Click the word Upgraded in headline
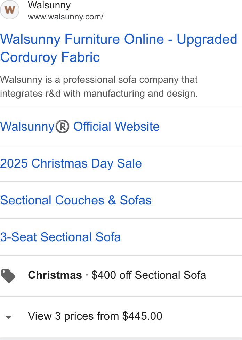The height and width of the screenshot is (340, 242). (x=207, y=40)
